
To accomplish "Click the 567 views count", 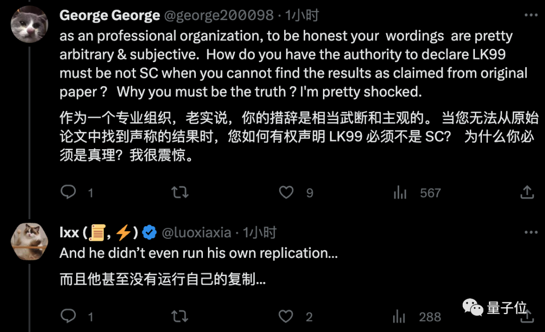I will pyautogui.click(x=429, y=192).
